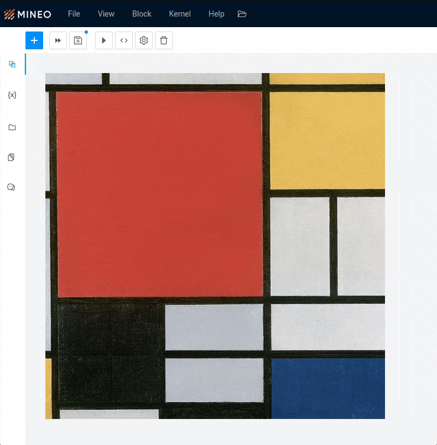Open the chat comments sidebar icon

click(11, 187)
